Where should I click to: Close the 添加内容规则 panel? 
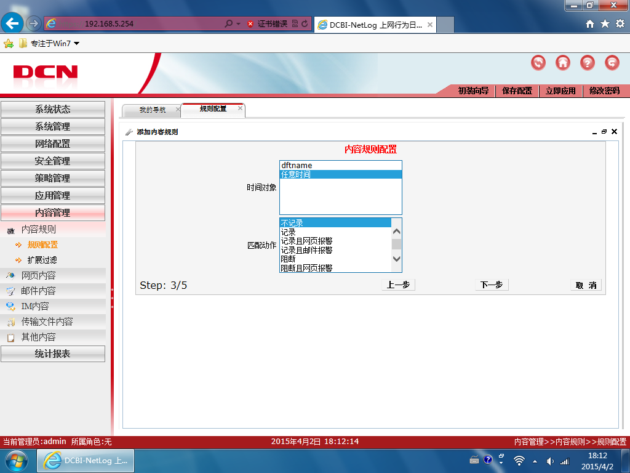coord(615,132)
